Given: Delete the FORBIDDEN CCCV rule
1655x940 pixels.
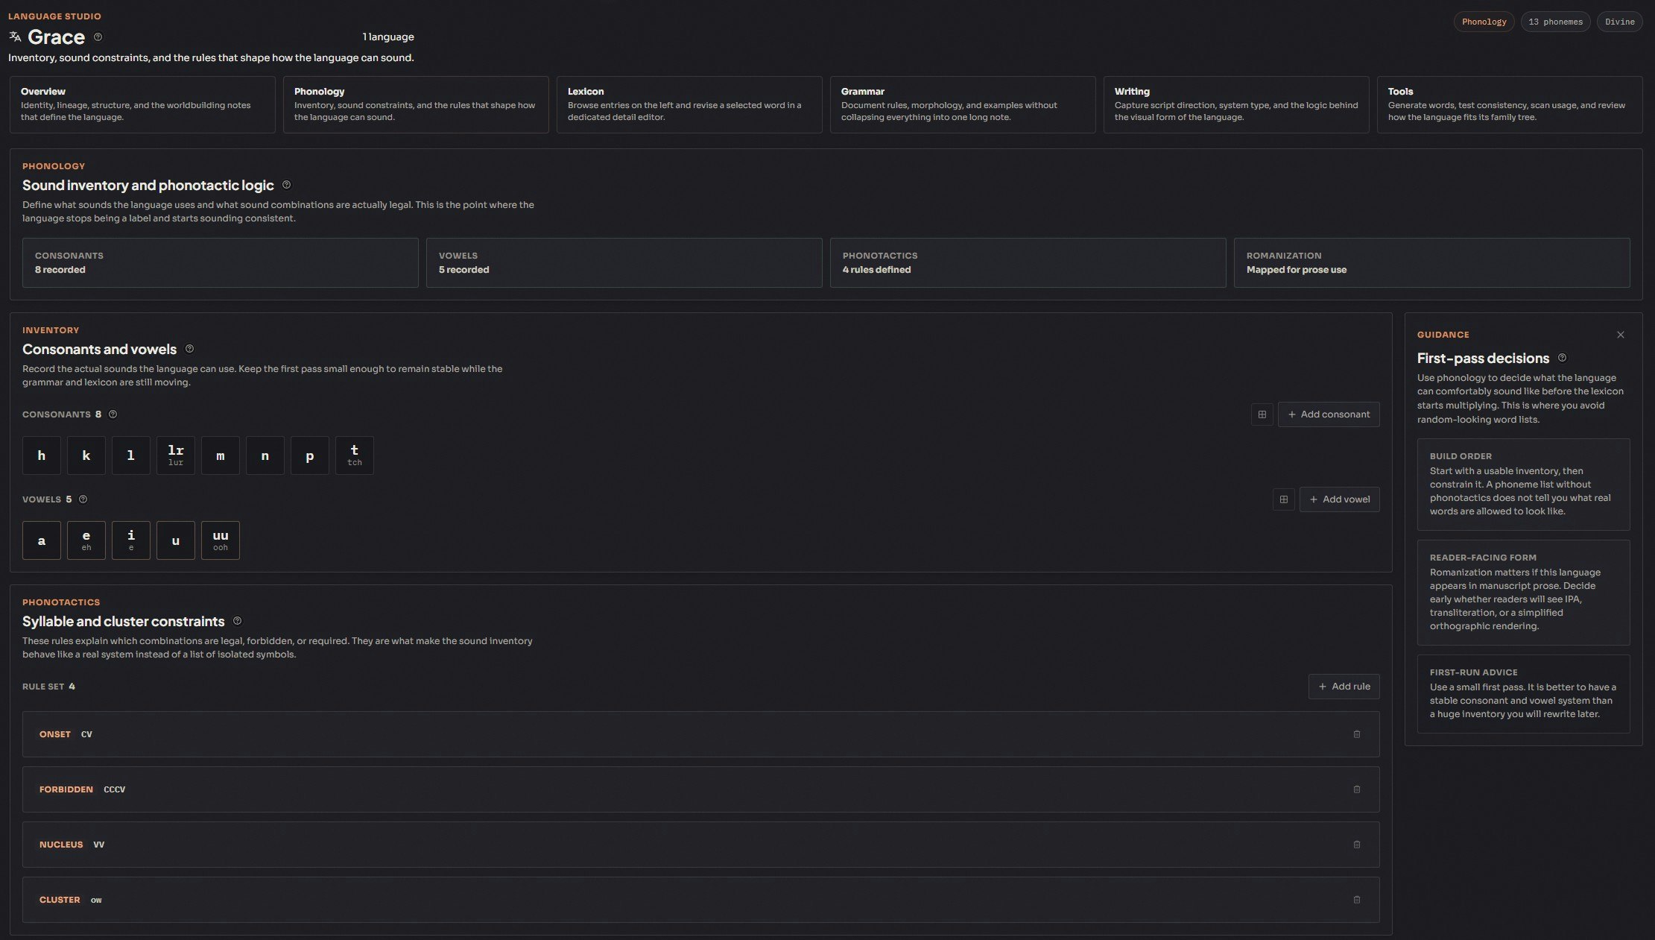Looking at the screenshot, I should (x=1356, y=789).
